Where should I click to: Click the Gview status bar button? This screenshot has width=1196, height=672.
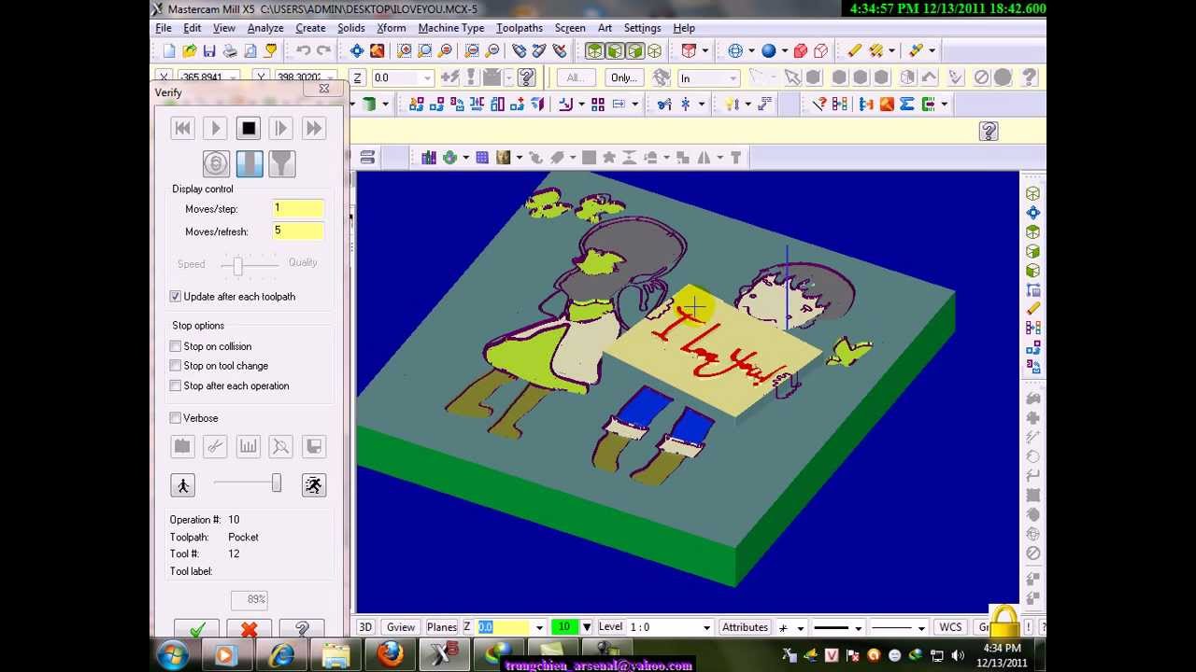[401, 627]
